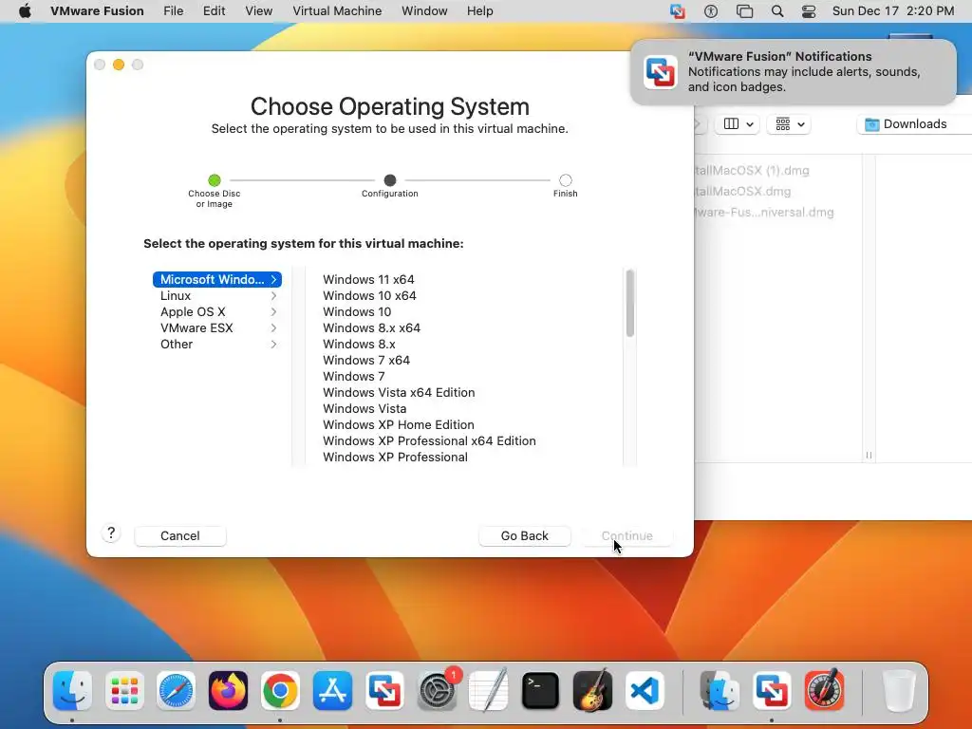
Task: Open the Trash in the Dock
Action: [x=899, y=690]
